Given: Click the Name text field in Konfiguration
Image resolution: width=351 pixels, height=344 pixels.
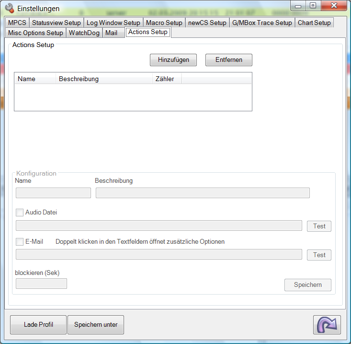Looking at the screenshot, I should click(x=53, y=193).
